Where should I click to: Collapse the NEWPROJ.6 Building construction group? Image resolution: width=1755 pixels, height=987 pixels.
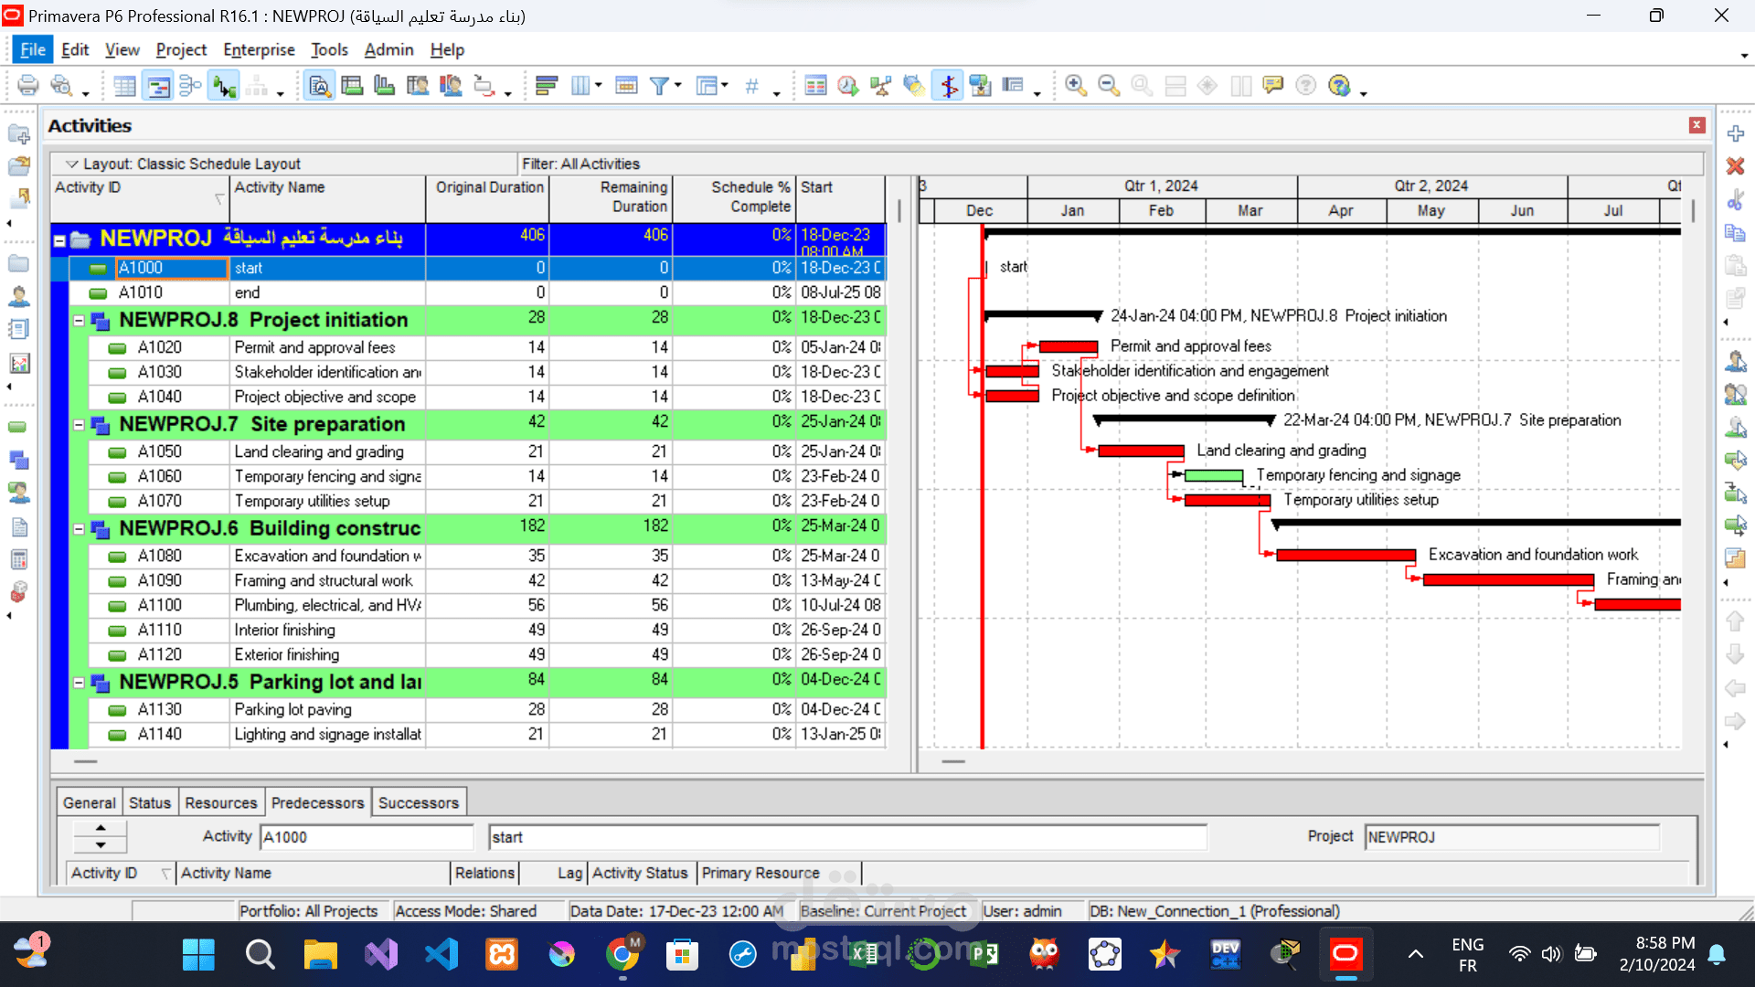coord(79,529)
